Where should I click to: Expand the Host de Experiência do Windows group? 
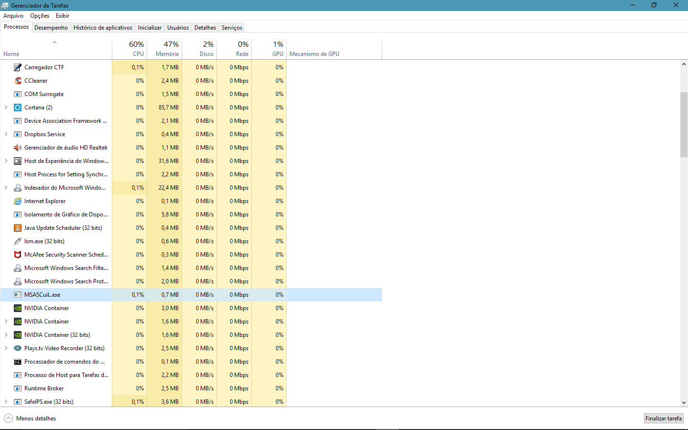point(6,161)
